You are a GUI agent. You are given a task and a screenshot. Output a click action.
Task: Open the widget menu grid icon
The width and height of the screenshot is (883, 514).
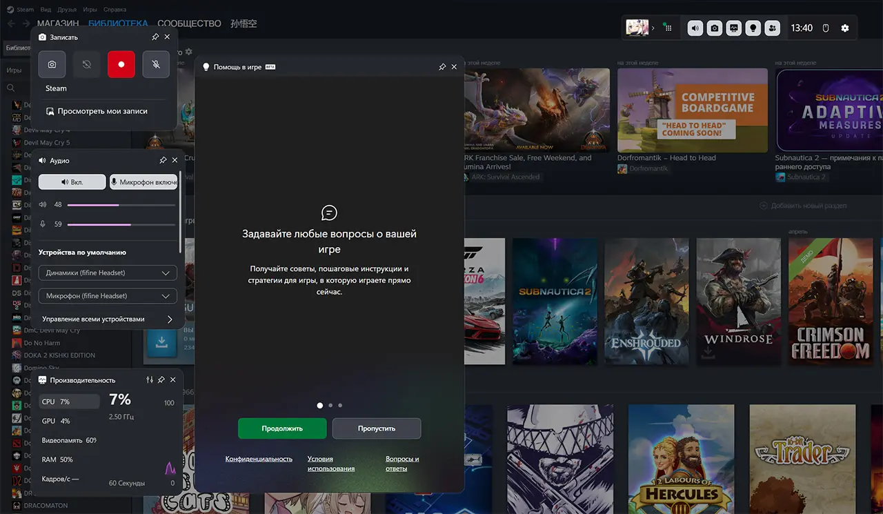[667, 28]
